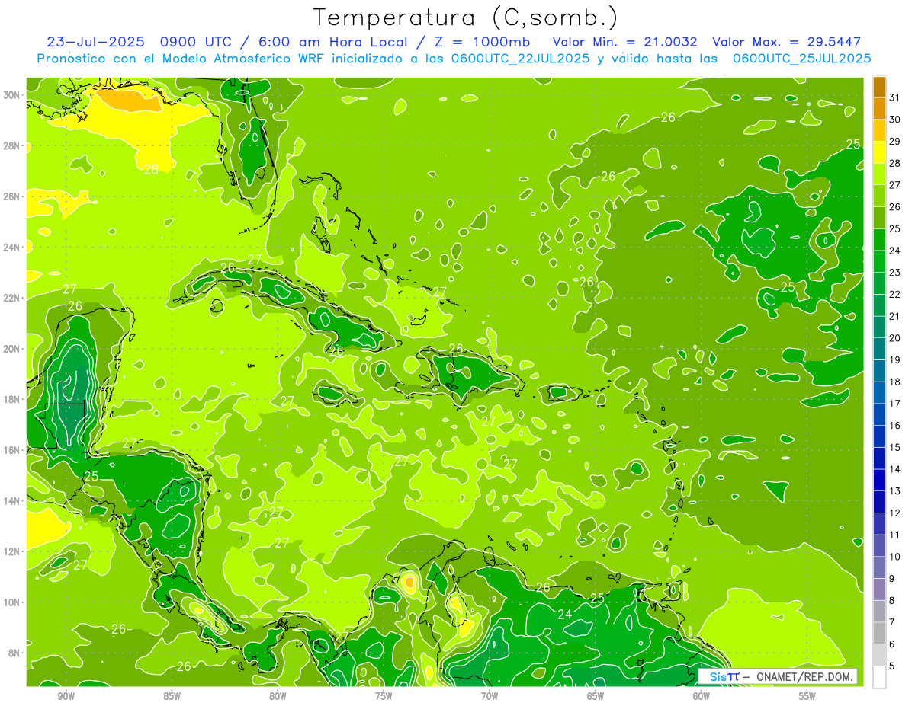
Task: Click the 31 label on the color scale
Action: [895, 97]
